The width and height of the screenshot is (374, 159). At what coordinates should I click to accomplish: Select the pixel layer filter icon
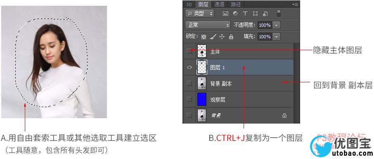(226, 13)
